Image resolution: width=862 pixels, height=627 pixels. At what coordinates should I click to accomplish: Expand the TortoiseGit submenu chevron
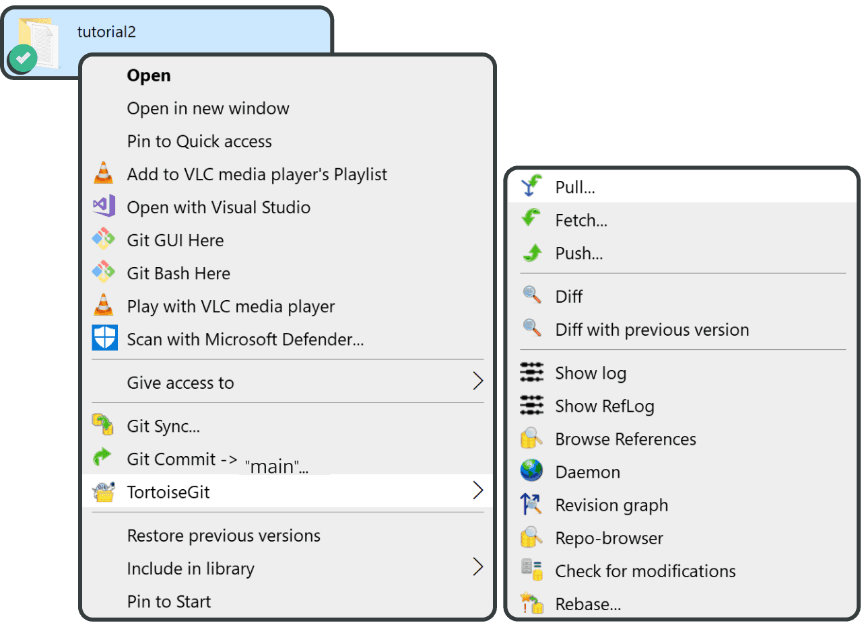(478, 490)
